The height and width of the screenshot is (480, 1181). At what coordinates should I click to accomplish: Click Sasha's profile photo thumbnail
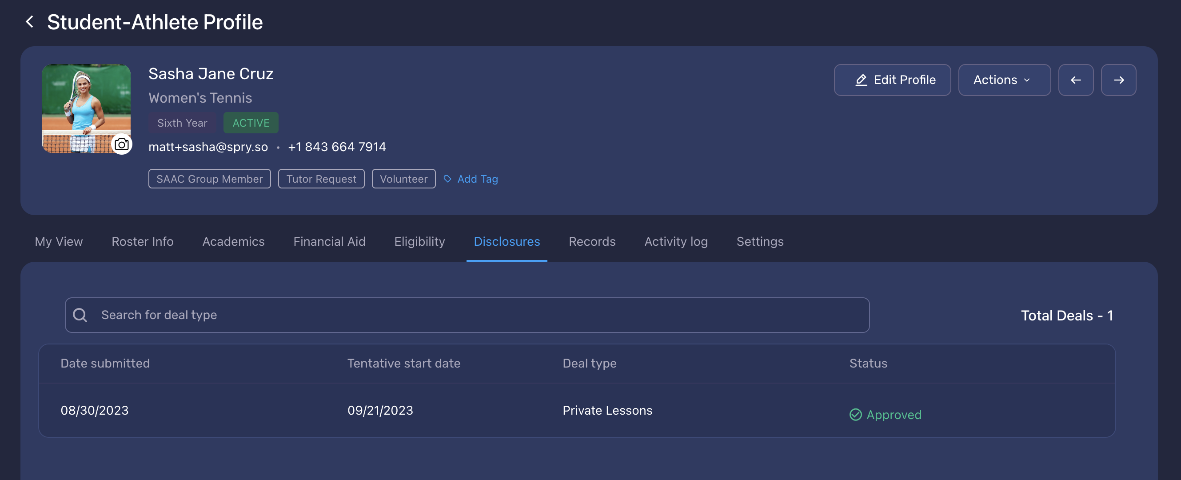point(86,108)
